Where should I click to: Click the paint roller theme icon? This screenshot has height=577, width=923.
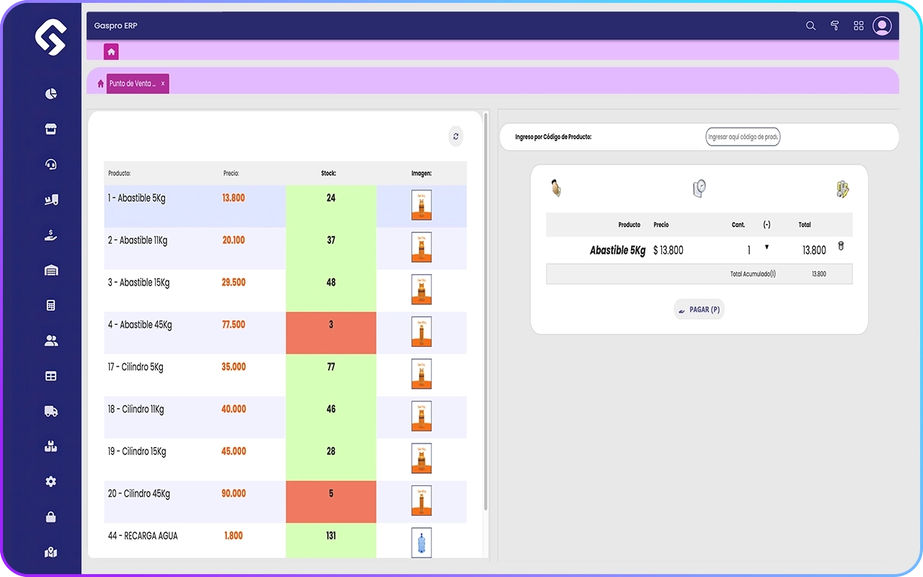834,26
